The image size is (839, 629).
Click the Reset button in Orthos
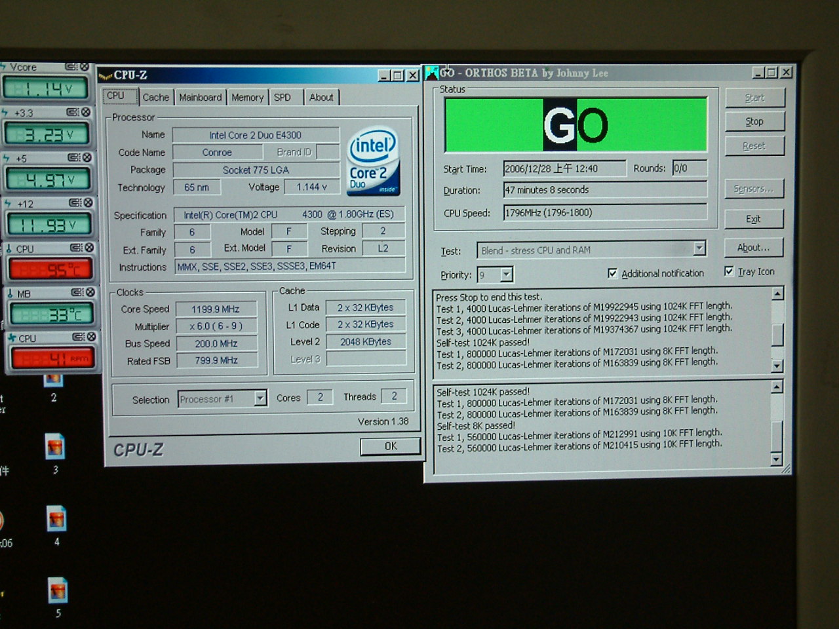point(754,146)
